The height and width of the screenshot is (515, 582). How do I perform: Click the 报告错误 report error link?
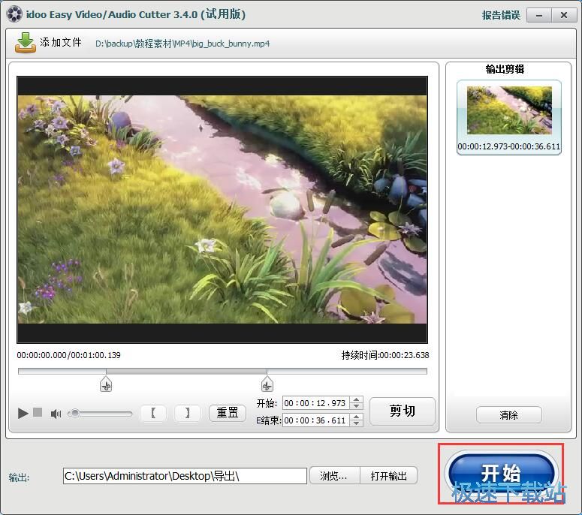point(501,15)
